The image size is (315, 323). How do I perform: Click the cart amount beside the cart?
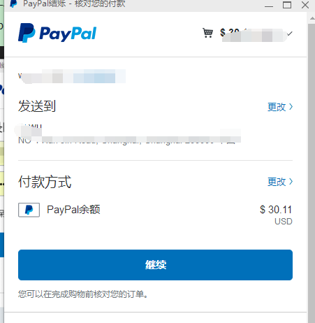253,34
